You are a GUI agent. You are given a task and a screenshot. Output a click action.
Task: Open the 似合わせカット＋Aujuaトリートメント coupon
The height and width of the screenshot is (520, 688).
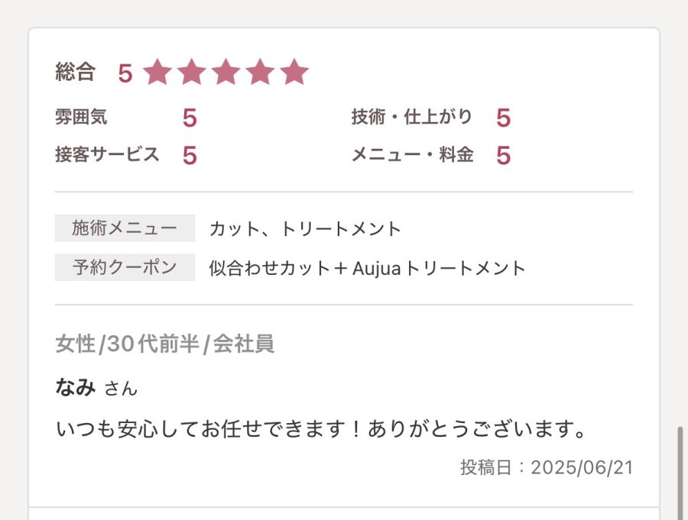point(367,268)
